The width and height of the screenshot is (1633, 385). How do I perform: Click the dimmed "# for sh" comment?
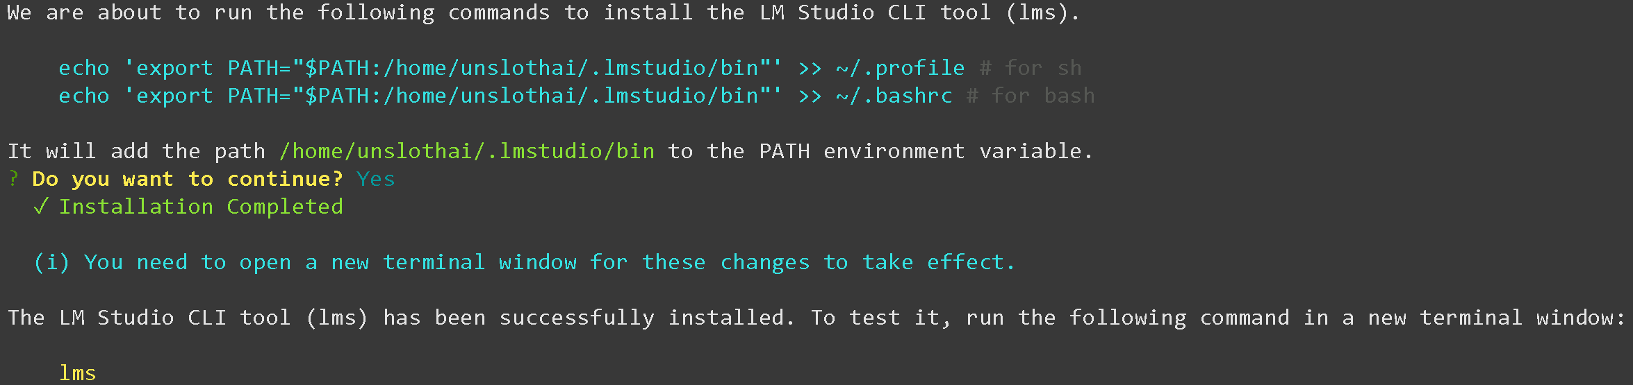click(1031, 68)
